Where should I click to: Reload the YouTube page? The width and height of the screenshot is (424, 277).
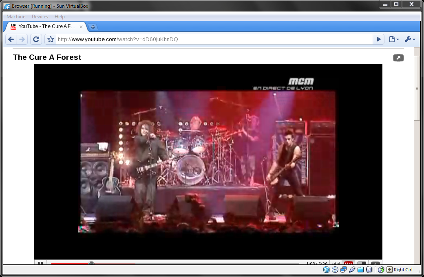[x=36, y=39]
